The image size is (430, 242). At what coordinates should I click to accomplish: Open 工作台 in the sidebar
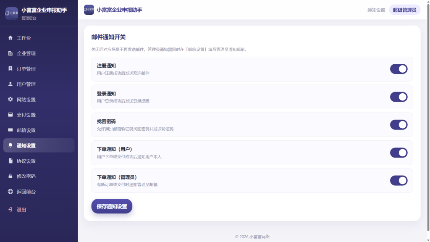tap(39, 38)
